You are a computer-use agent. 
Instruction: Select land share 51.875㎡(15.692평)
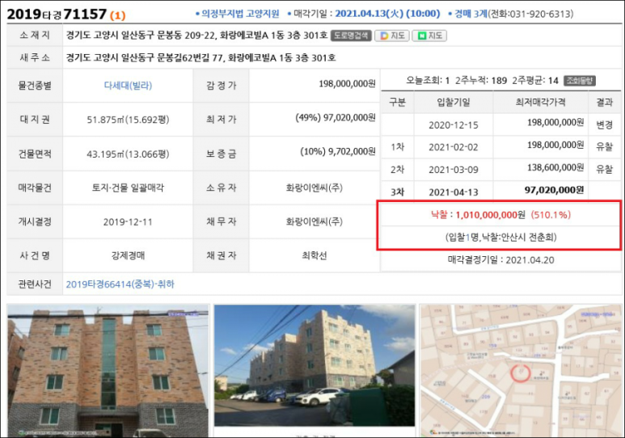pyautogui.click(x=128, y=120)
